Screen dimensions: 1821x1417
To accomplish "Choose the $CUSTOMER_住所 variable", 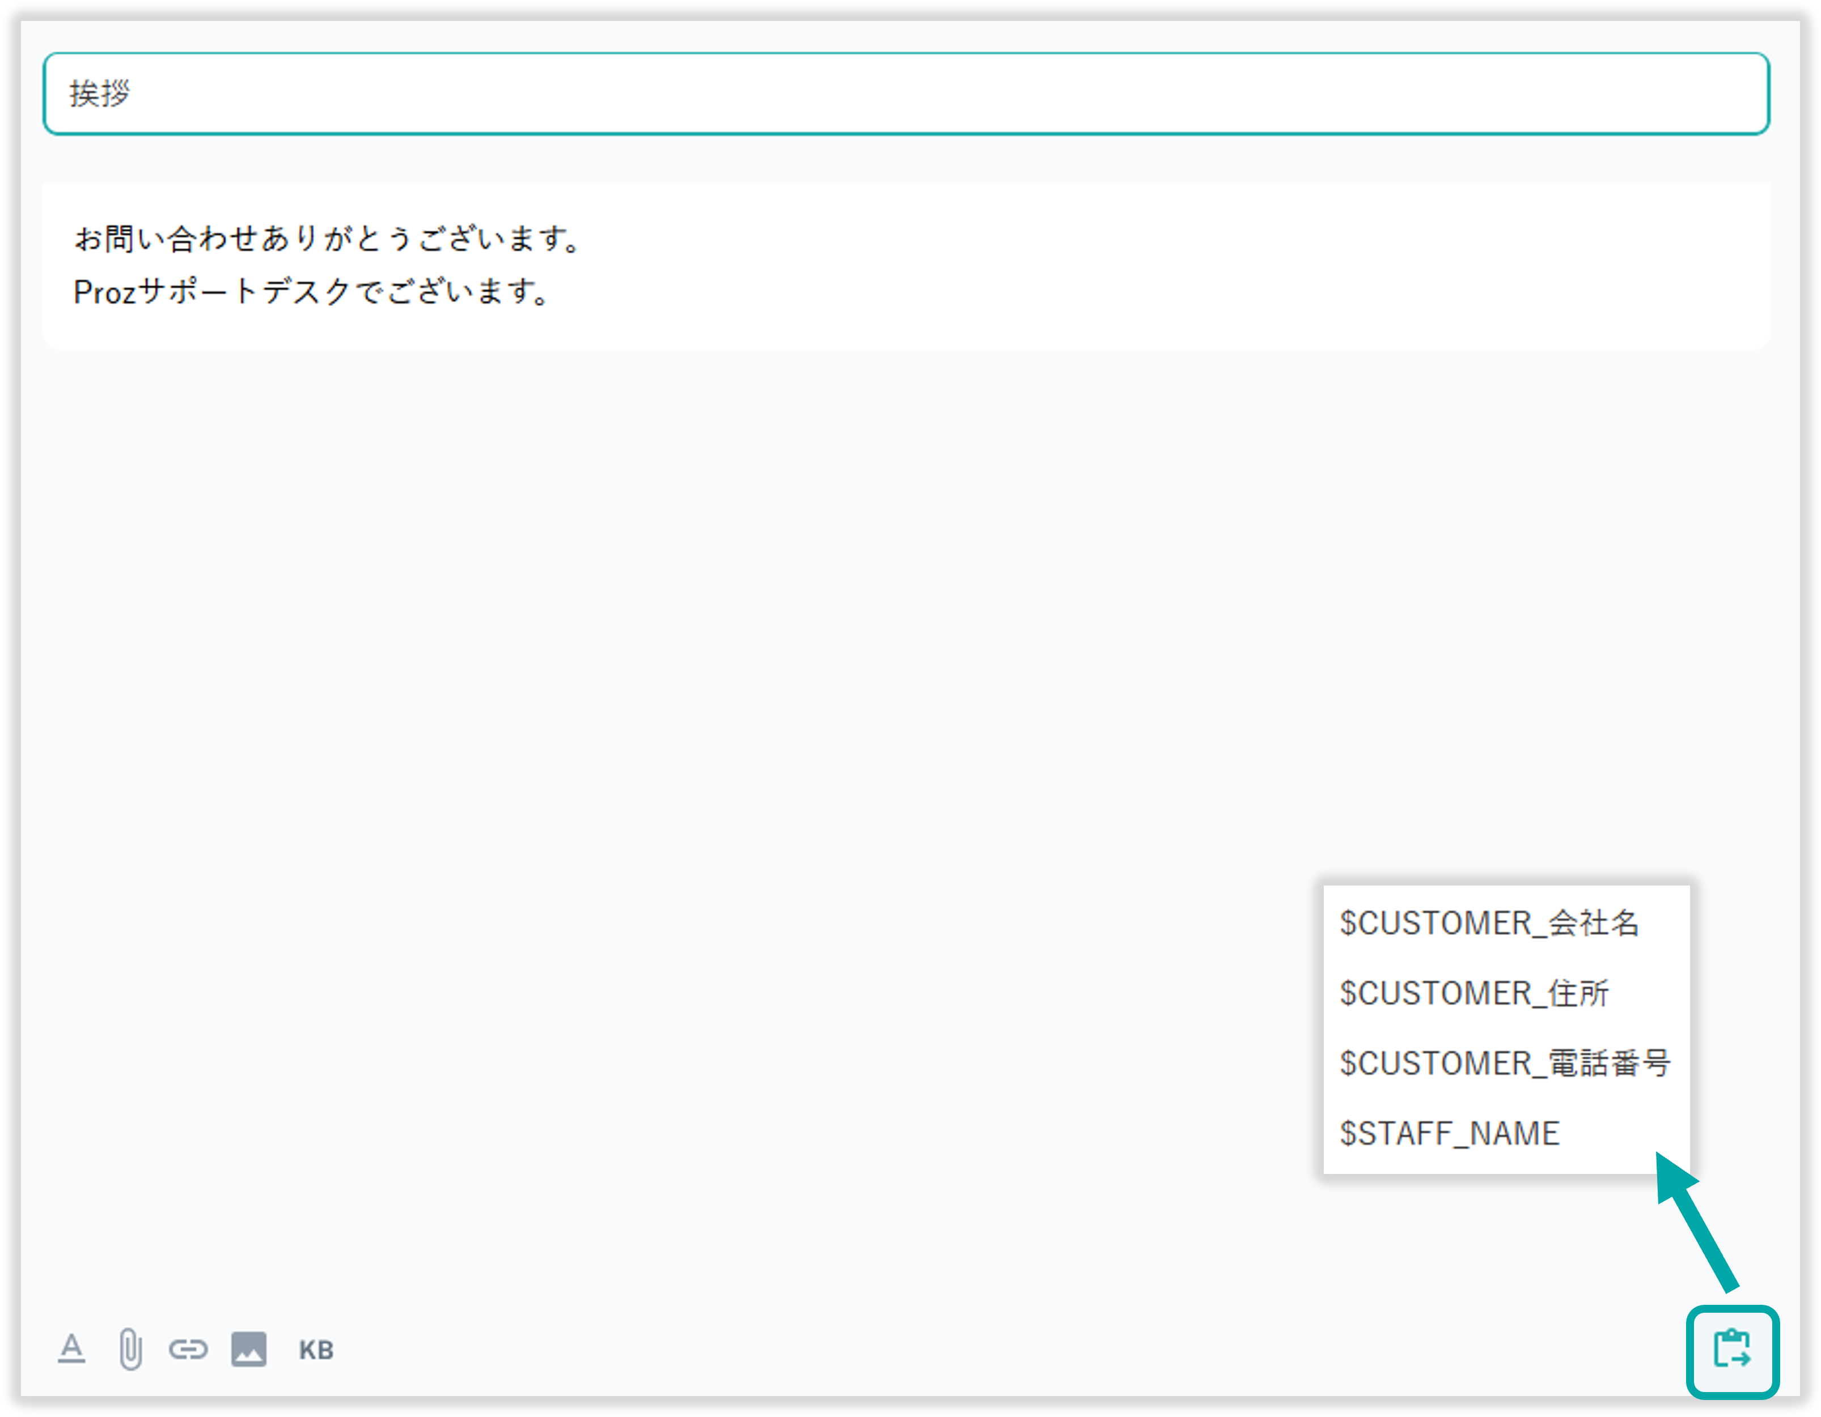I will tap(1474, 993).
